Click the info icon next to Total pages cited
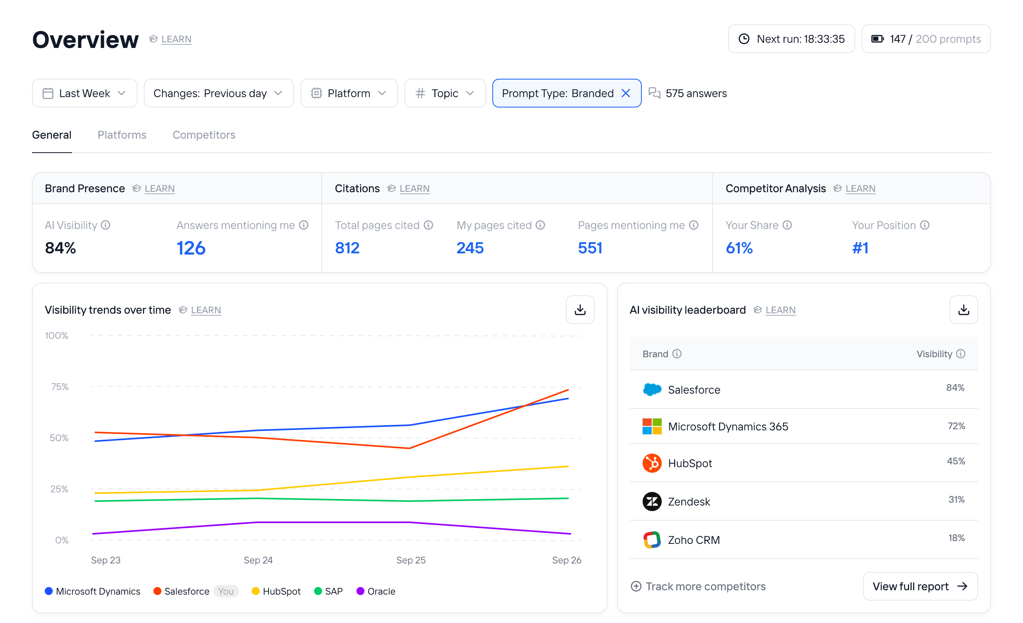1023x623 pixels. point(428,225)
